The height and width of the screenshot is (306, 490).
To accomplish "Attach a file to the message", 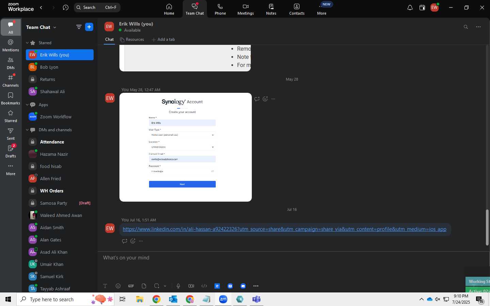I will [144, 286].
